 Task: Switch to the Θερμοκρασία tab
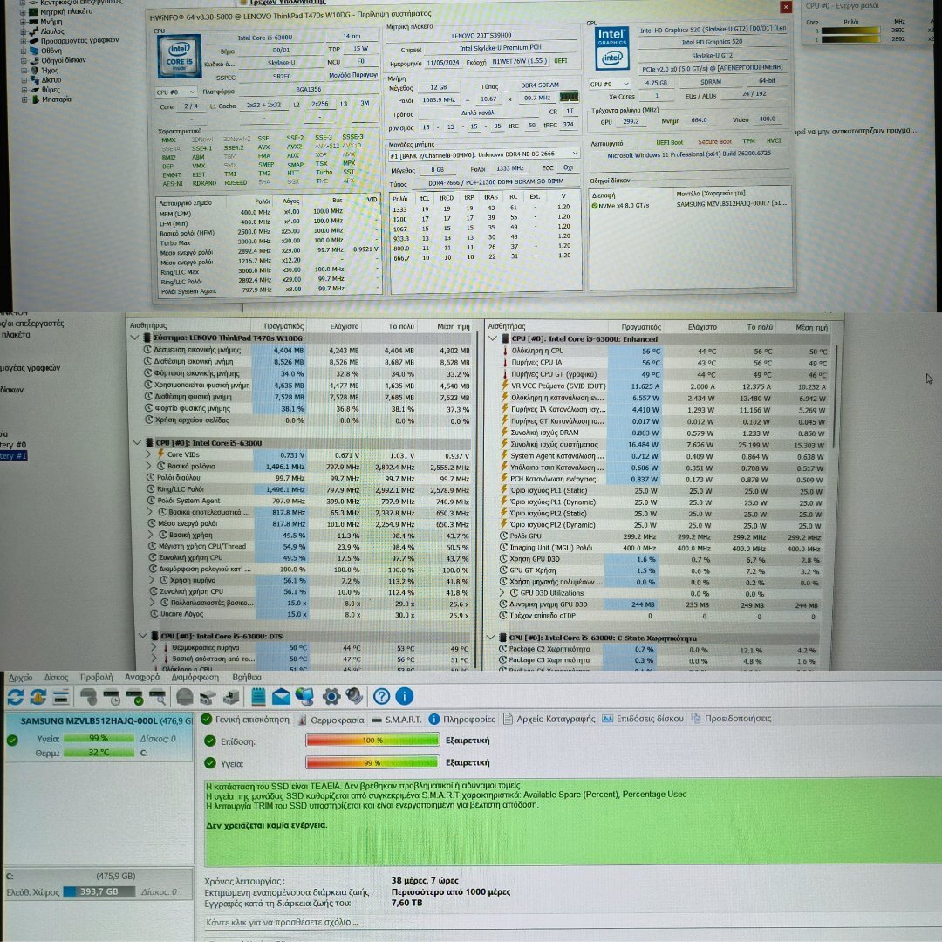coord(331,720)
